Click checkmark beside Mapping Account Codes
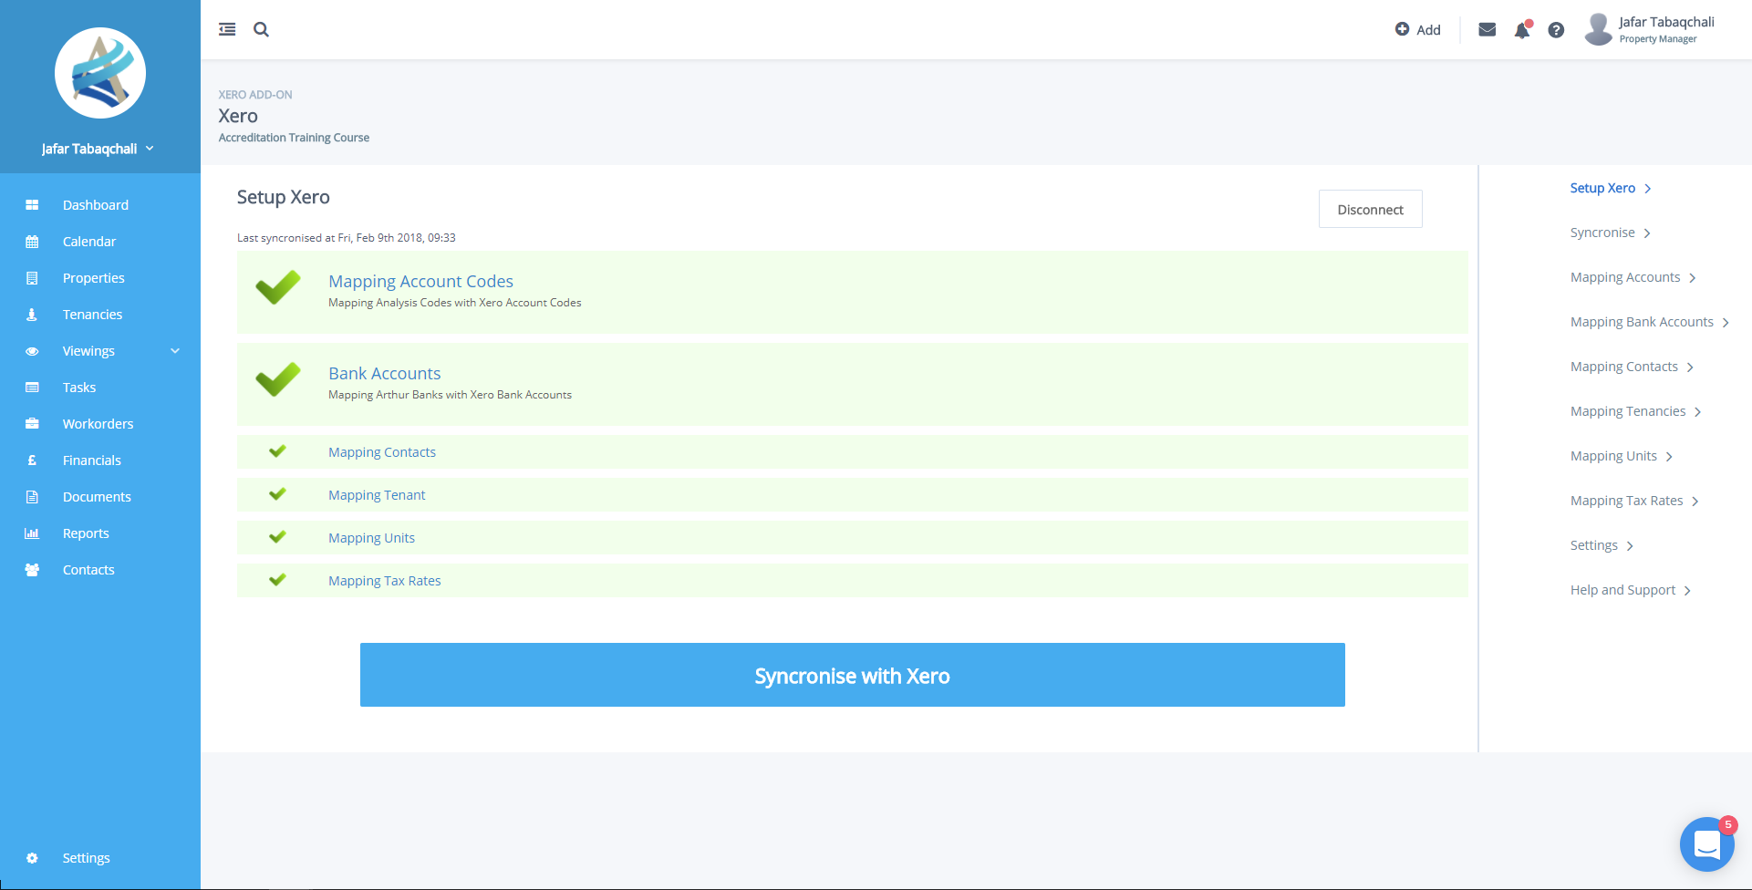1752x890 pixels. (x=278, y=287)
